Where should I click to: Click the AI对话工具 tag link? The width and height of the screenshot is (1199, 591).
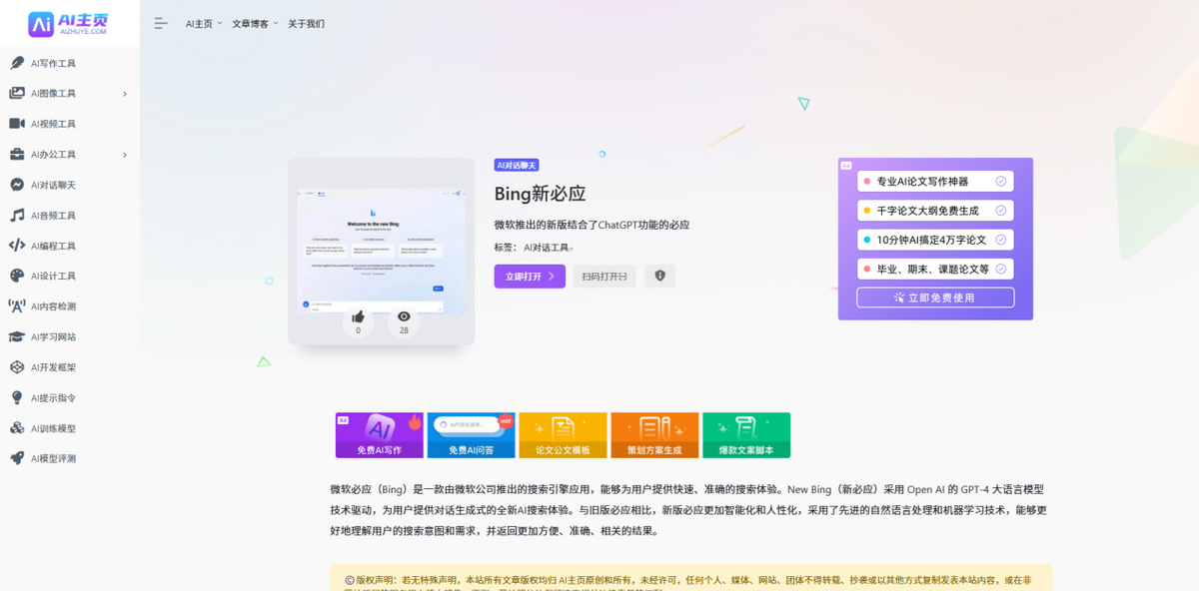pyautogui.click(x=547, y=248)
